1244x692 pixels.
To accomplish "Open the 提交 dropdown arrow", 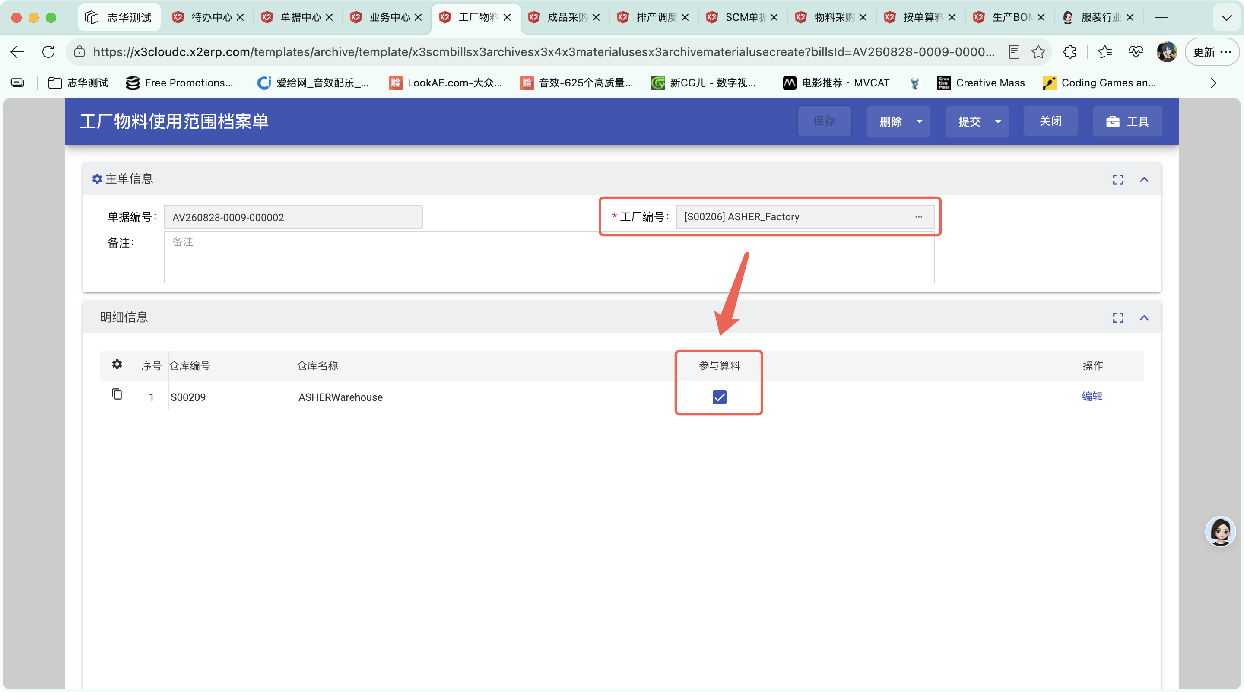I will (997, 122).
